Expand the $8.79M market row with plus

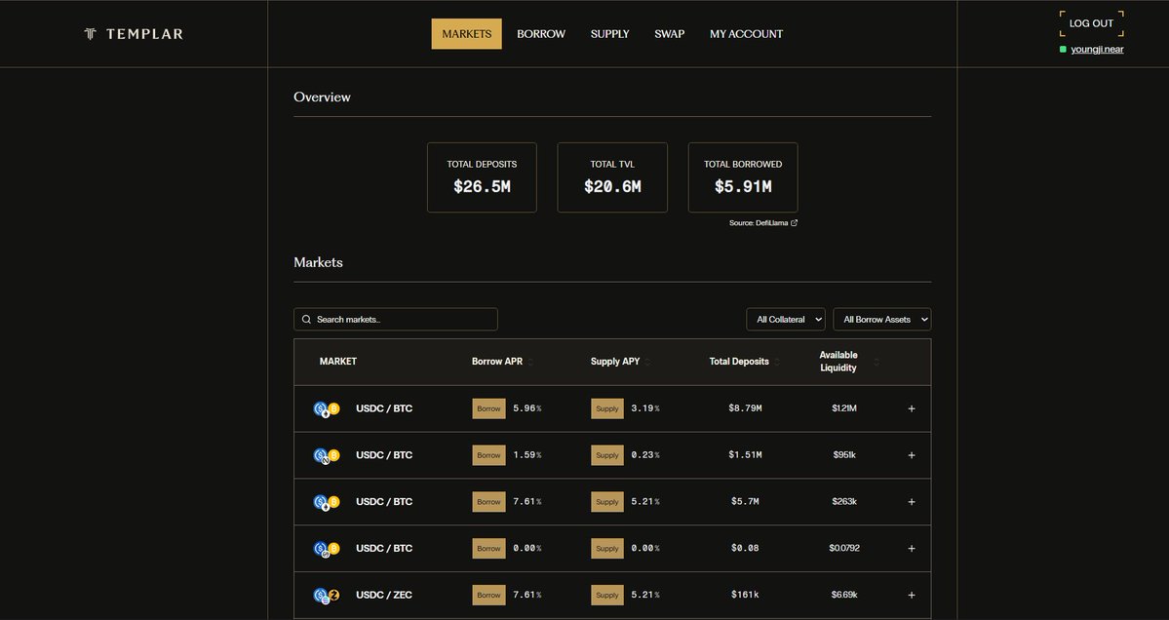coord(911,408)
